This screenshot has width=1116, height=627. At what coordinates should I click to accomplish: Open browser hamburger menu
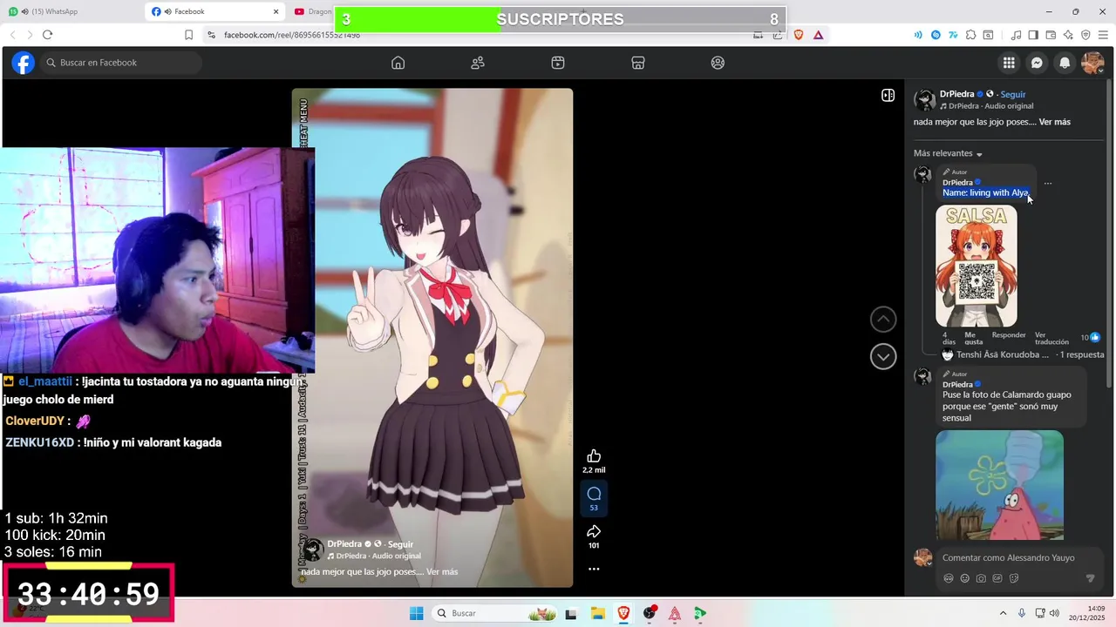[1103, 35]
